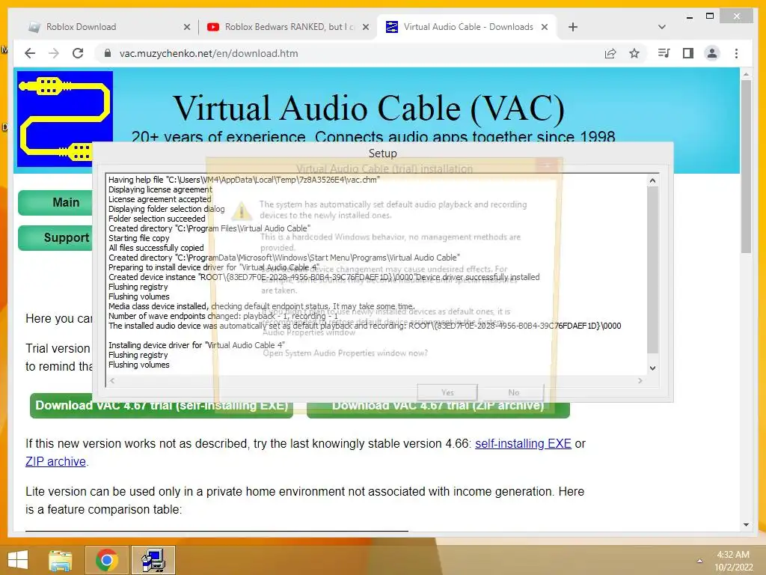
Task: Click the Support navigation button
Action: pos(55,237)
